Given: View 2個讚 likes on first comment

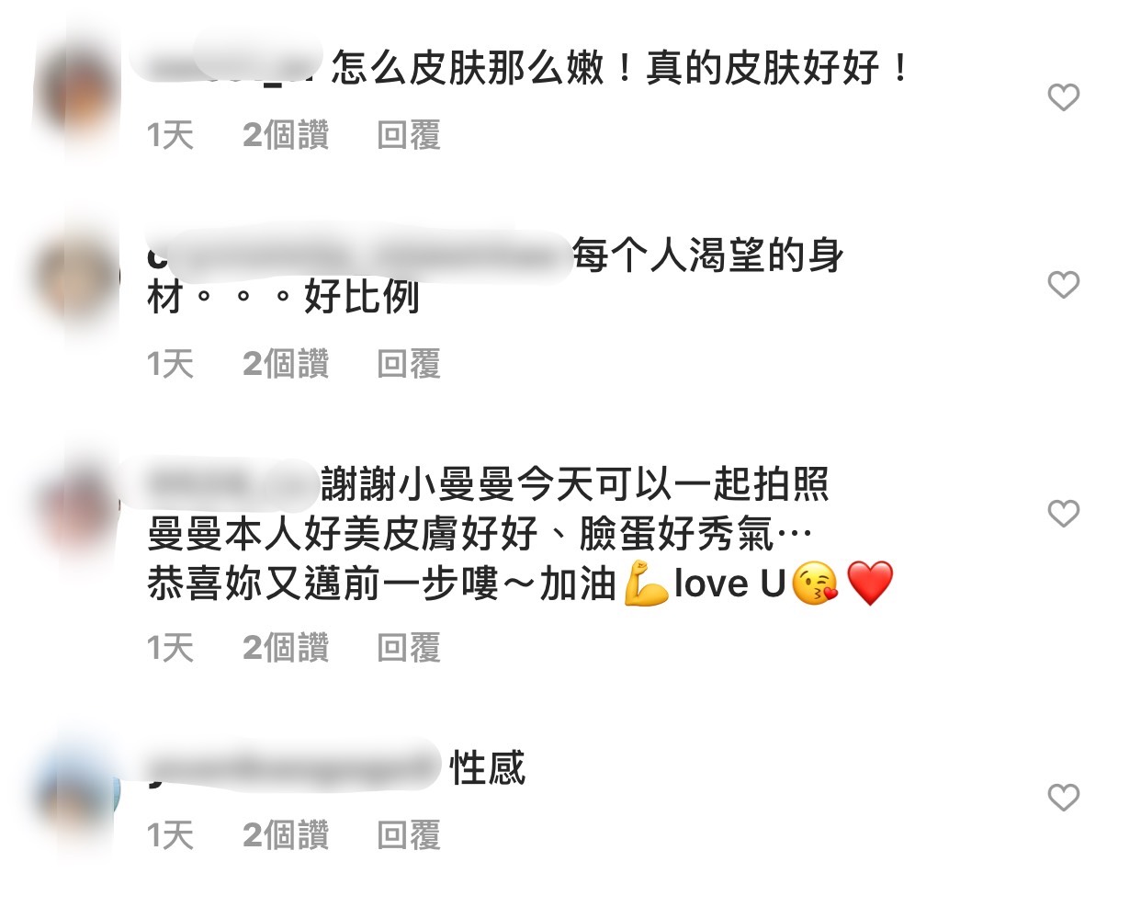Looking at the screenshot, I should click(286, 135).
